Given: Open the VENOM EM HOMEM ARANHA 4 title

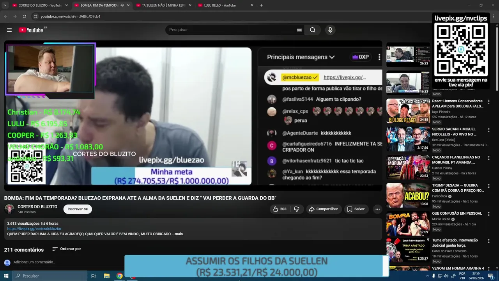Looking at the screenshot, I should 458,269.
